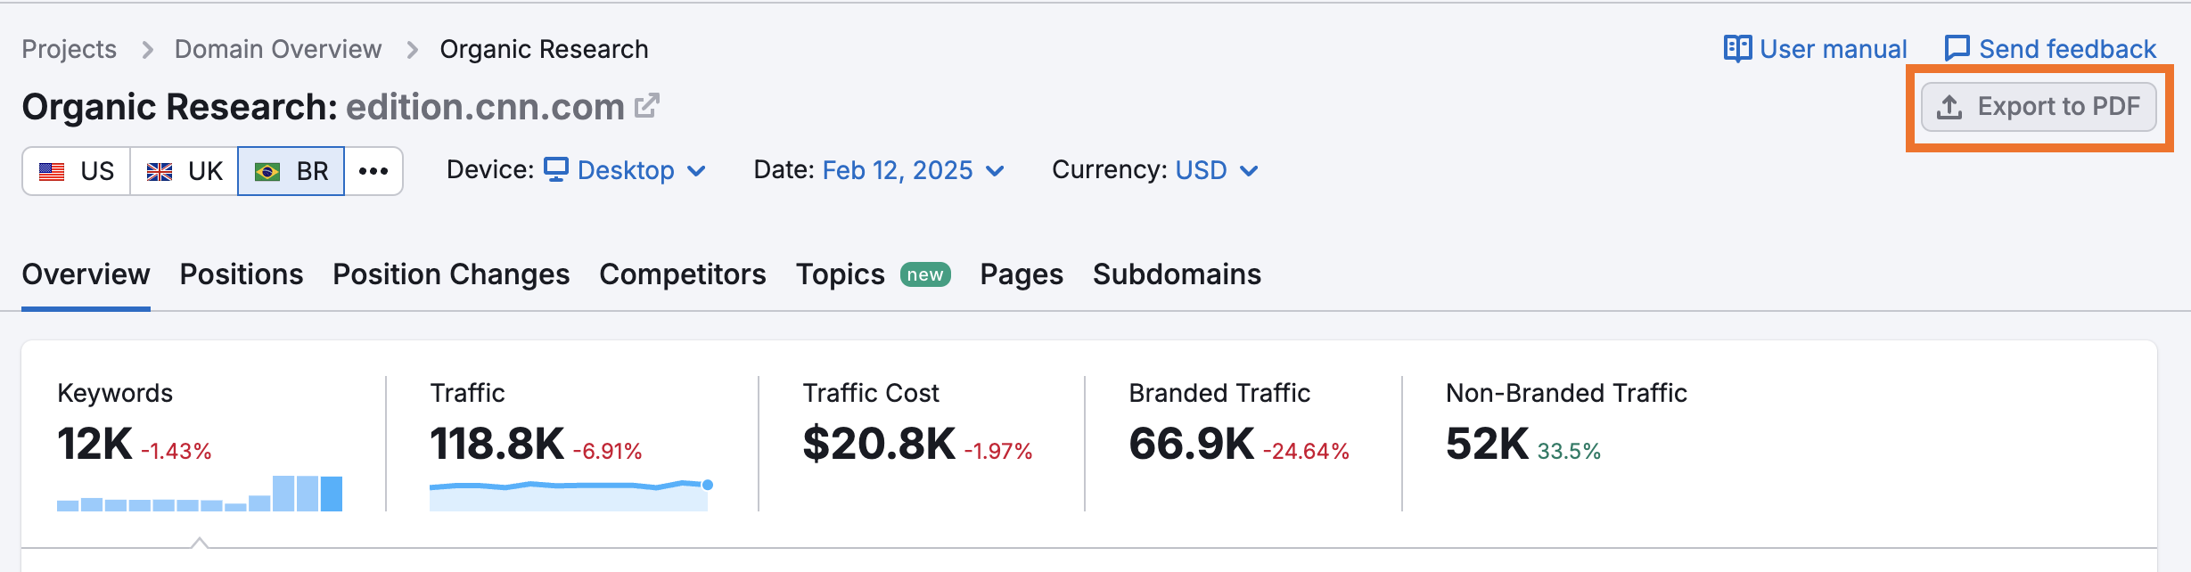Click the upload icon in Export to PDF
This screenshot has width=2191, height=572.
coord(1949,107)
